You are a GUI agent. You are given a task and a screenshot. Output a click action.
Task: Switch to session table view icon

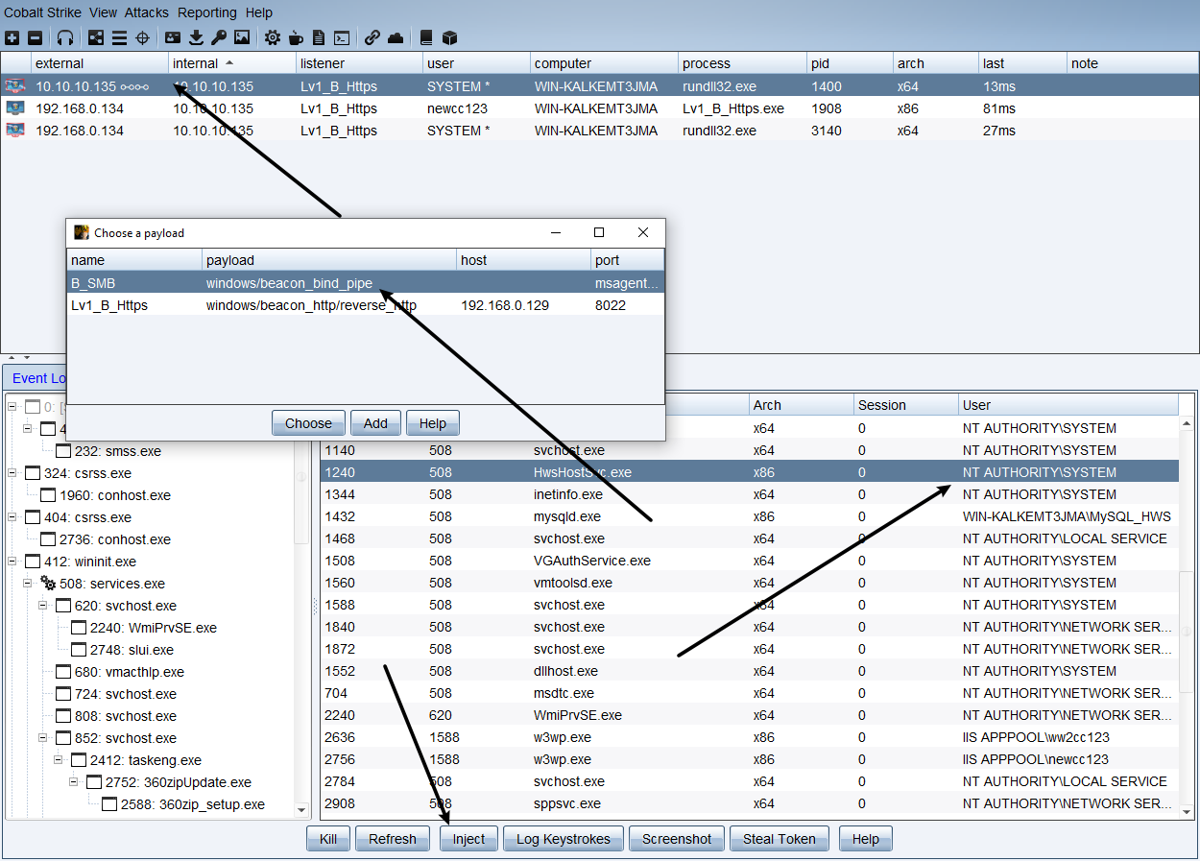[119, 37]
